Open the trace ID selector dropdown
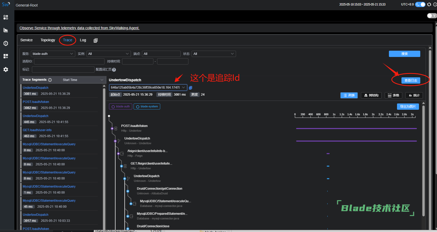 148,88
